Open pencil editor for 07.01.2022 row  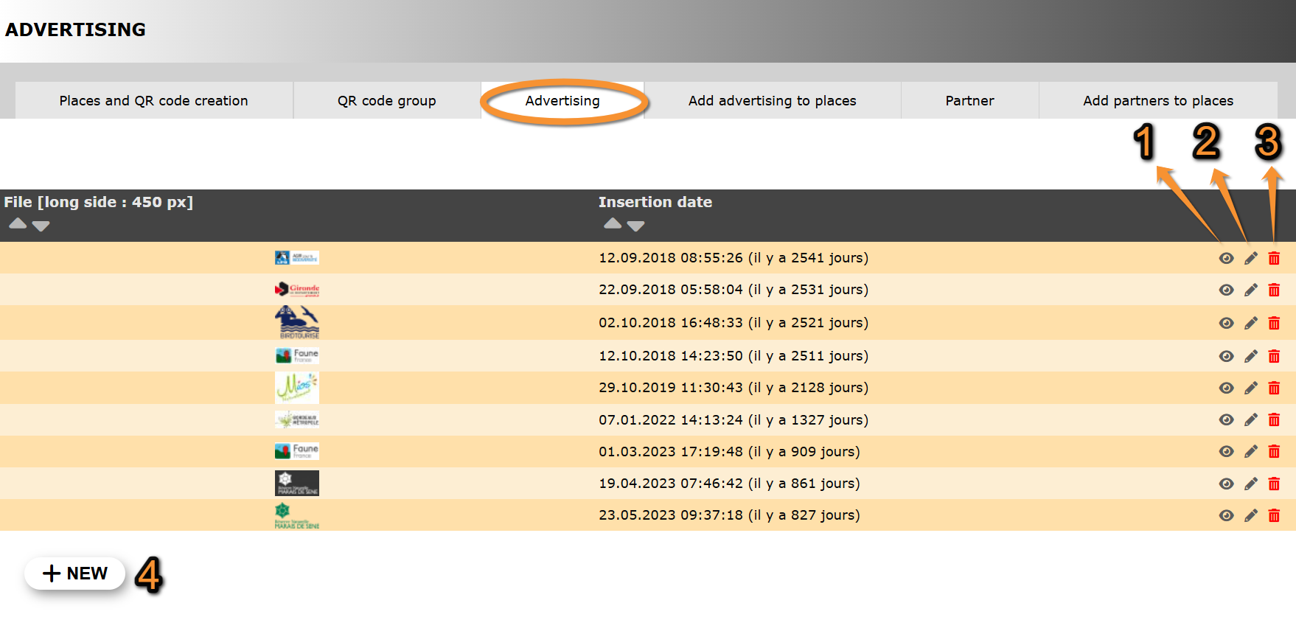coord(1250,419)
